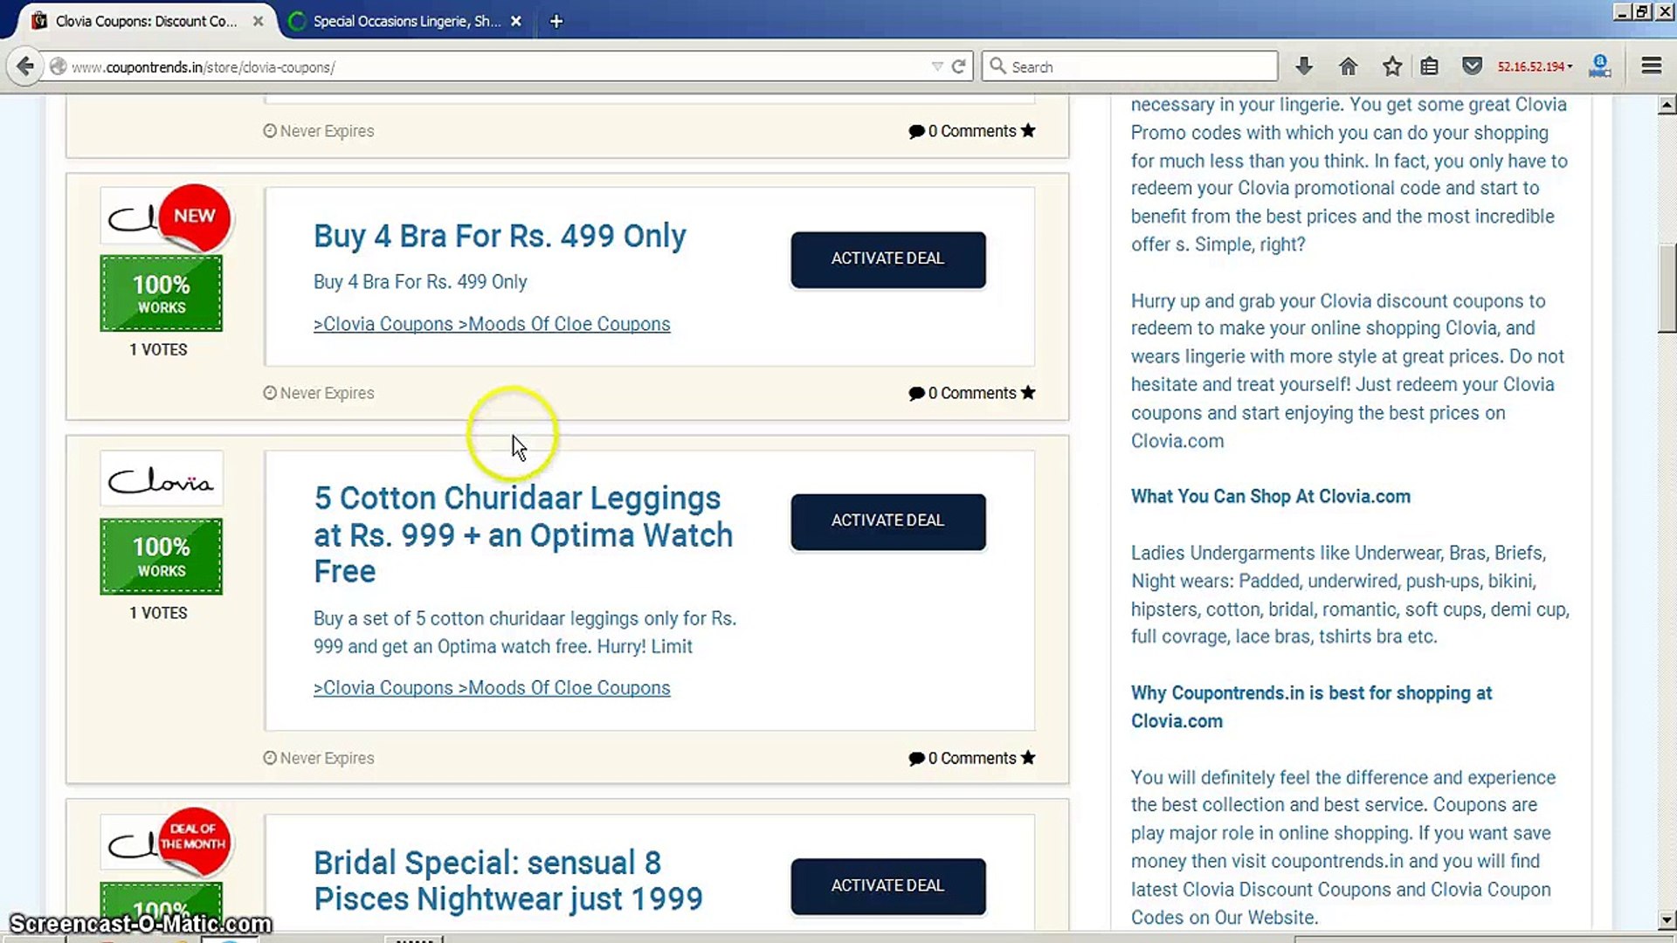Image resolution: width=1677 pixels, height=943 pixels.
Task: Click the star icon in Leggings deal comments row
Action: pos(1028,758)
